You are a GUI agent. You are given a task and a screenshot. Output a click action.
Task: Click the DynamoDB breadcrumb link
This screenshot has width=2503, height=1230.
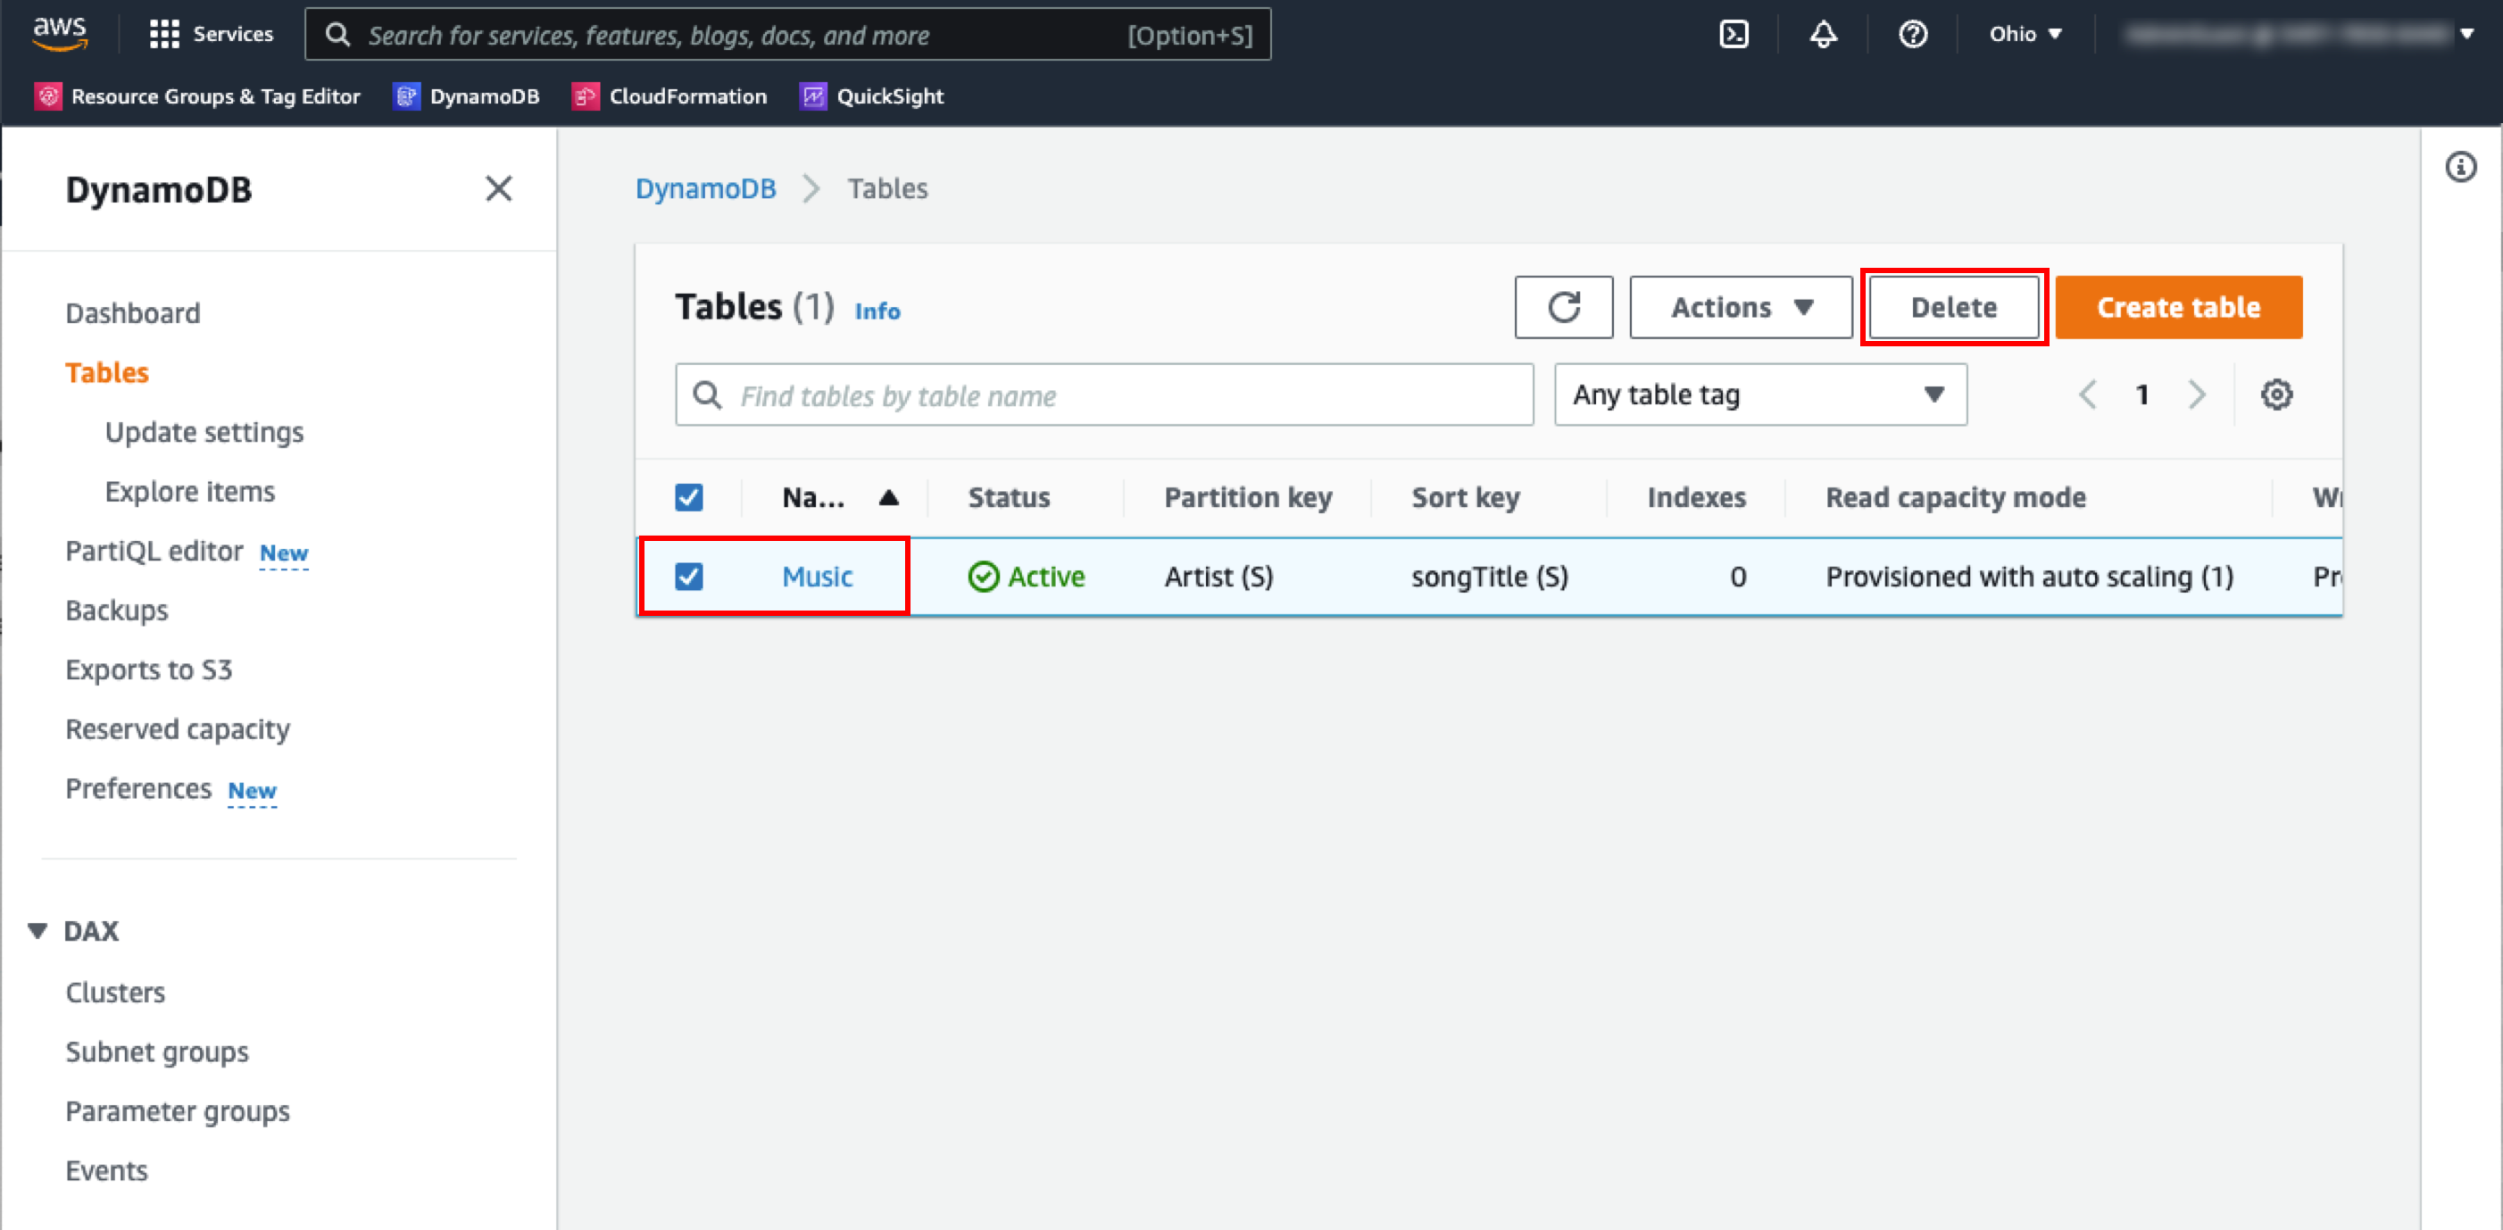tap(705, 188)
